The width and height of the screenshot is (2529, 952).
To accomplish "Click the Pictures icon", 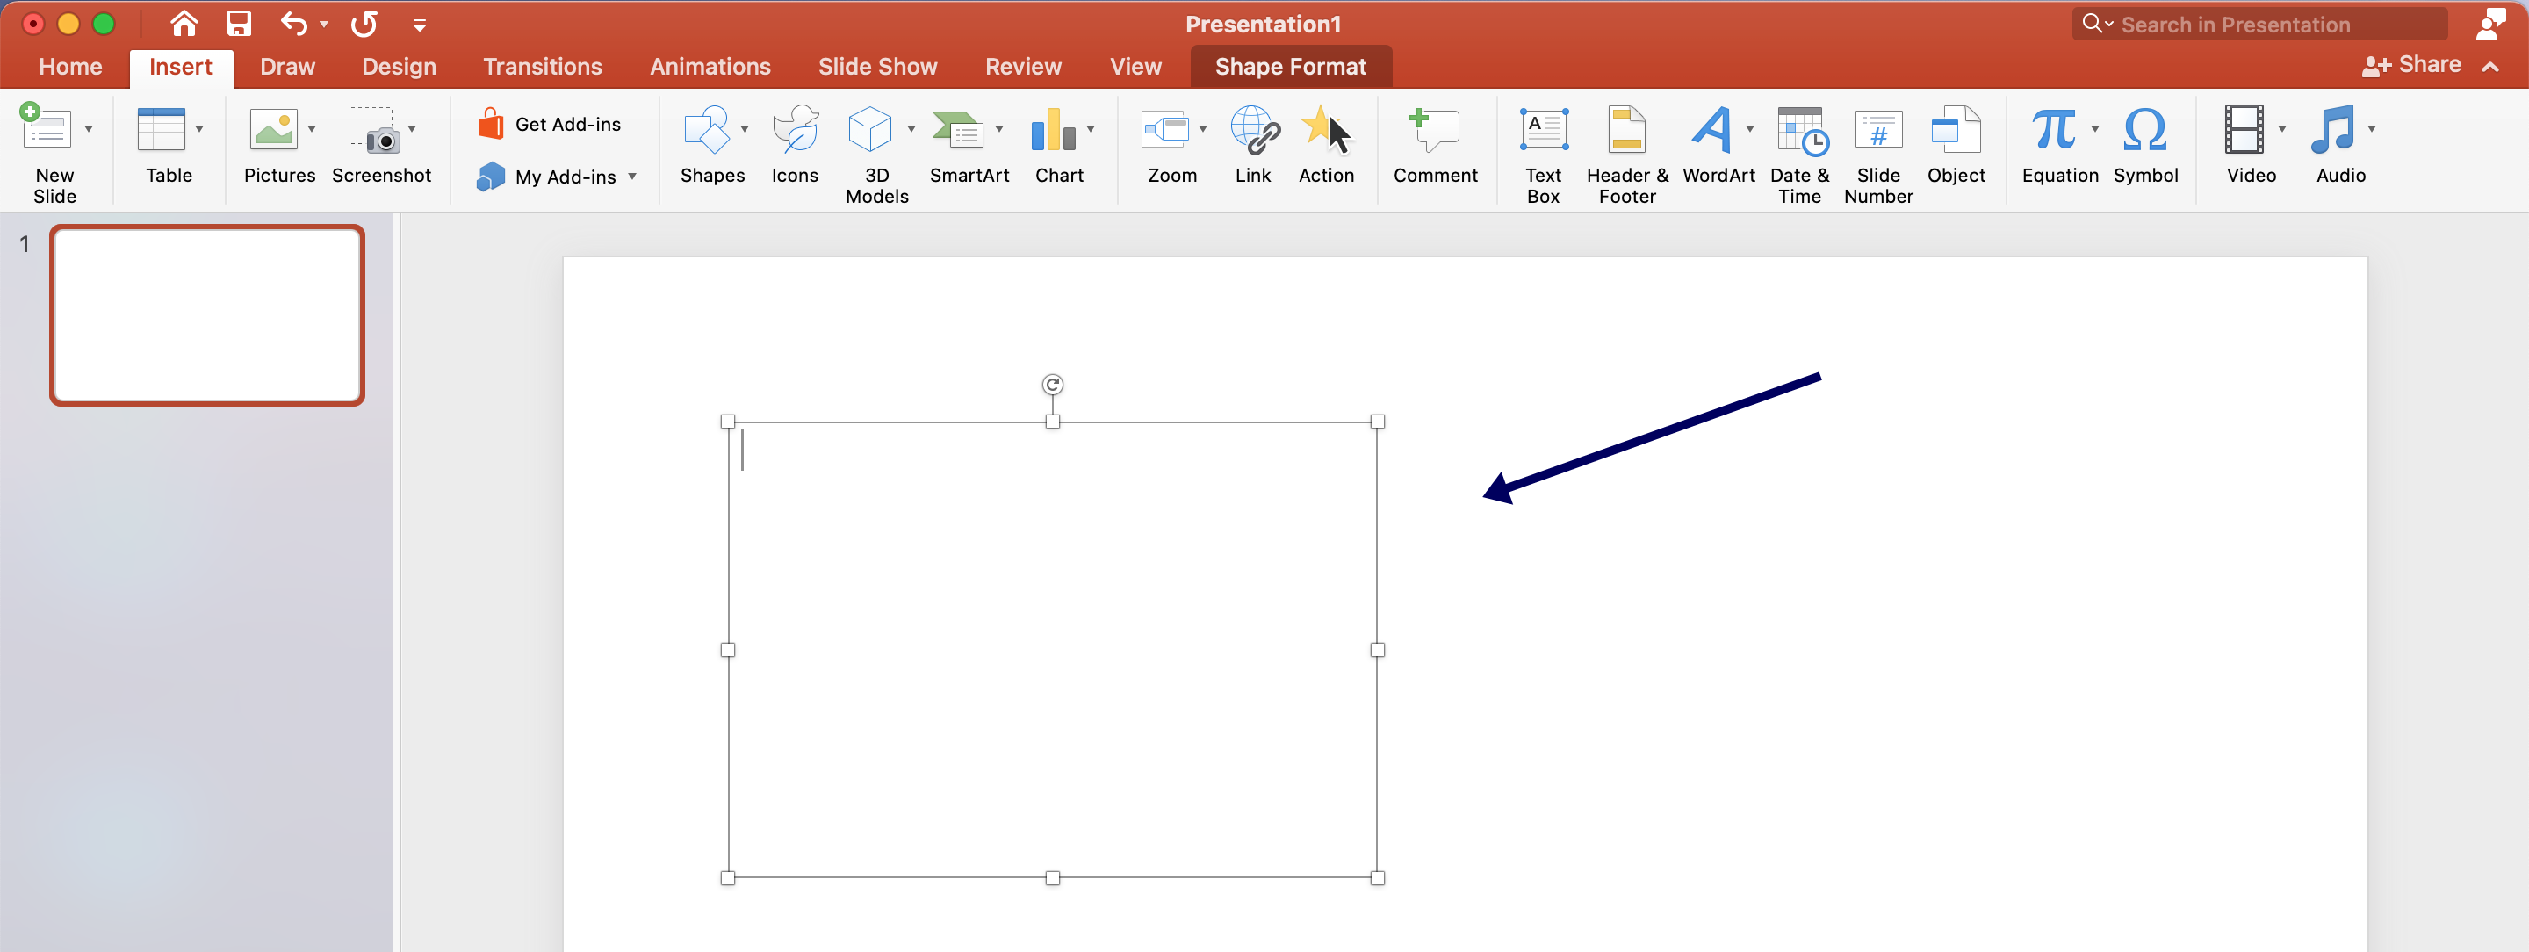I will point(274,128).
